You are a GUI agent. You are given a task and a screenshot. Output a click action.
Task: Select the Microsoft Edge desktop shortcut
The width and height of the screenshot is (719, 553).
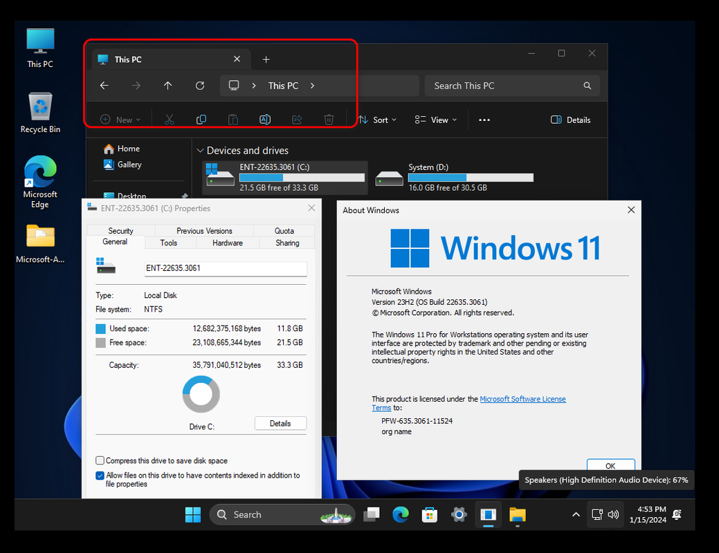pos(40,182)
